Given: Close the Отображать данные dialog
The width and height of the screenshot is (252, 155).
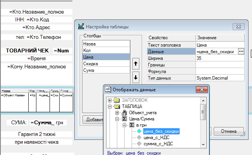Looking at the screenshot, I should tap(202, 89).
